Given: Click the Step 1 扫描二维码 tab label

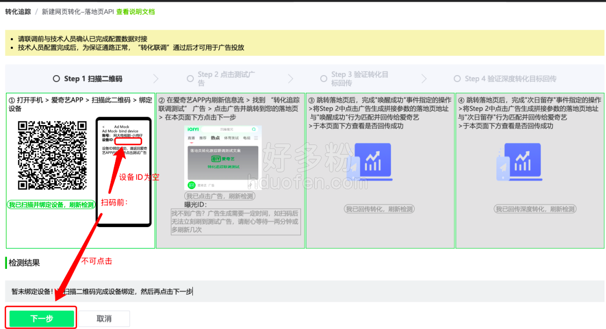Looking at the screenshot, I should (93, 79).
